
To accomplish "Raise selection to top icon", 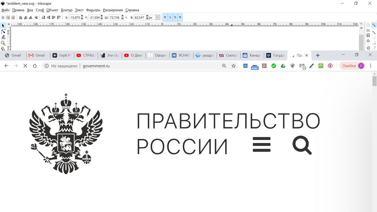I will click(59, 18).
